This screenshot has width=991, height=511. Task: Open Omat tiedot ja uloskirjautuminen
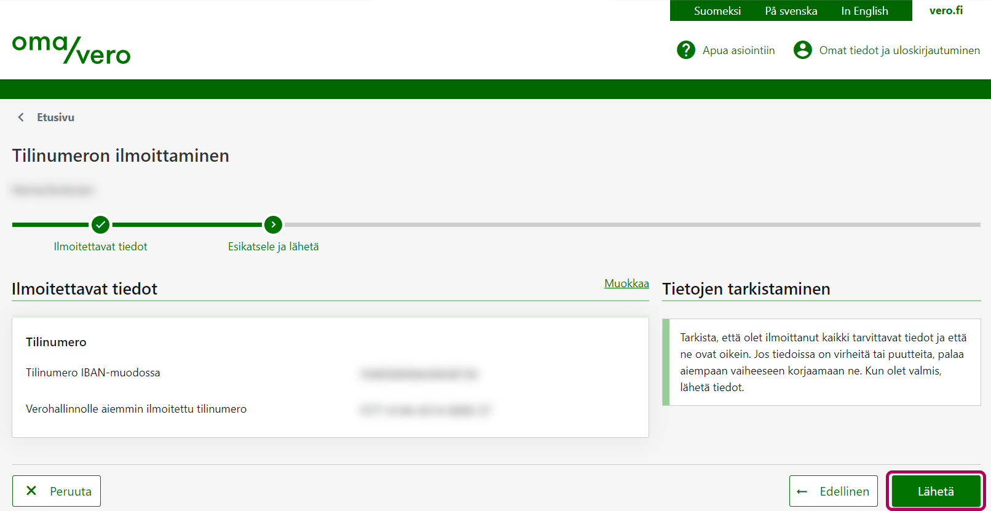899,50
